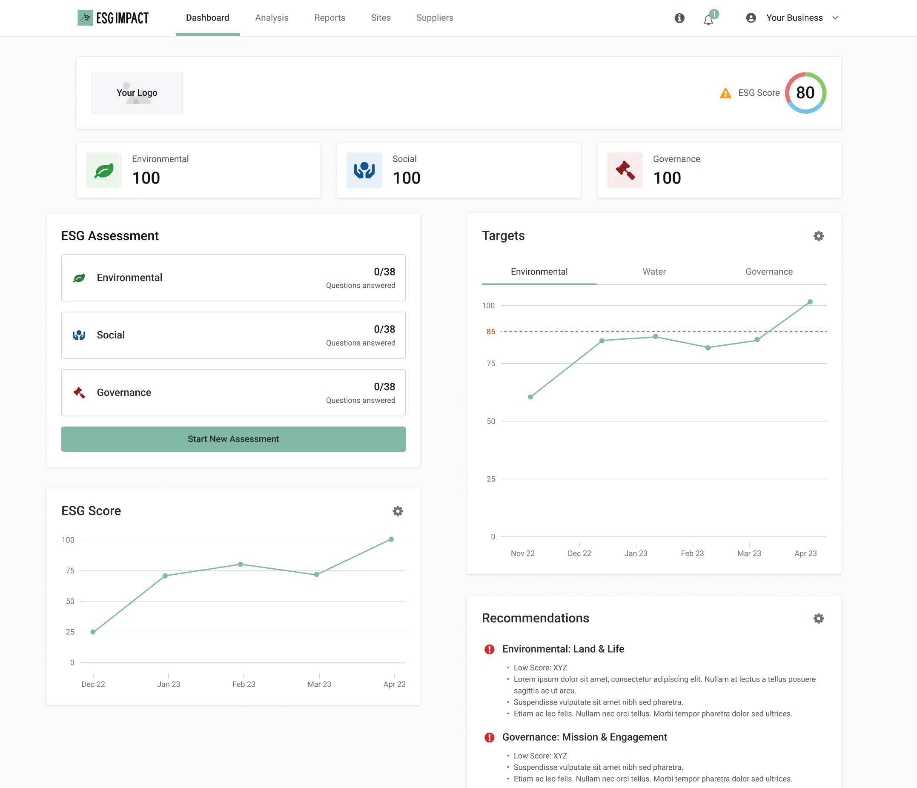Open notifications via the bell icon

(x=708, y=19)
